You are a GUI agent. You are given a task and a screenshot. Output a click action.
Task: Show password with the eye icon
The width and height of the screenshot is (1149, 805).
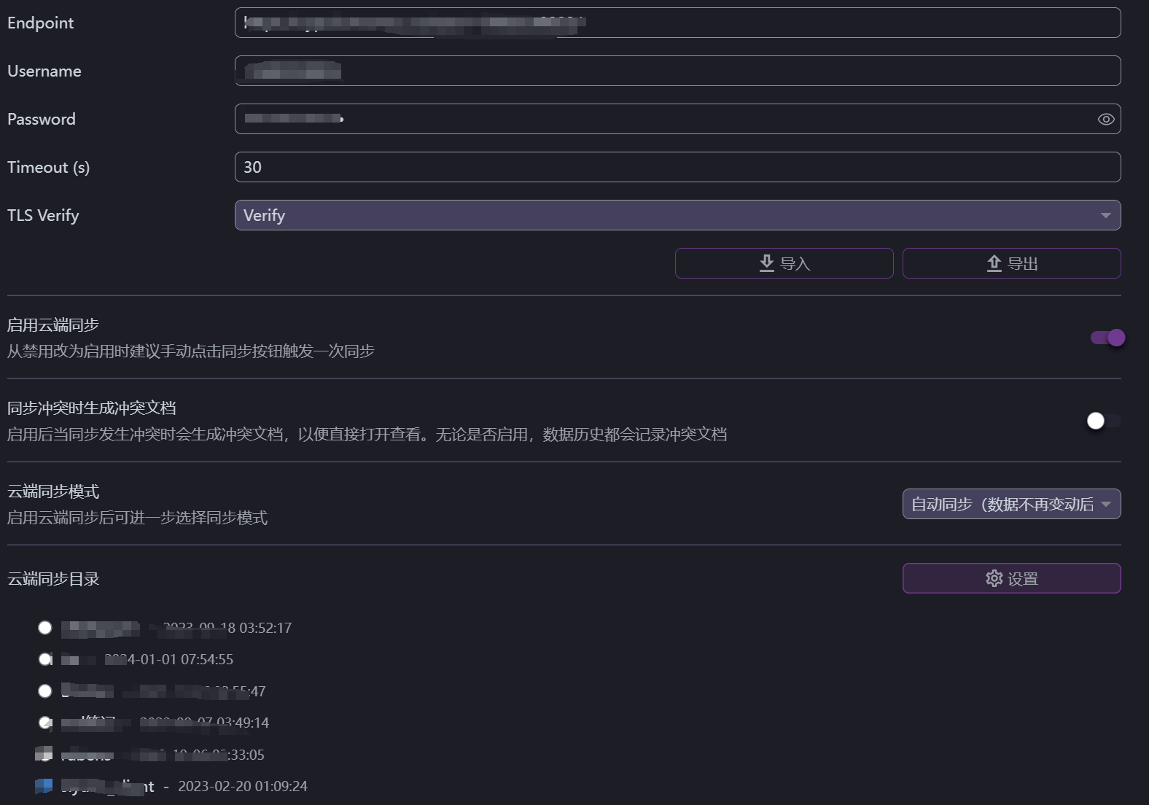coord(1105,119)
